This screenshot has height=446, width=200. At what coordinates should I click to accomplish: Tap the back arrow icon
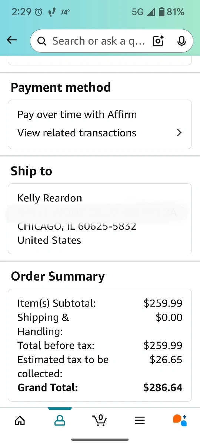tap(12, 40)
